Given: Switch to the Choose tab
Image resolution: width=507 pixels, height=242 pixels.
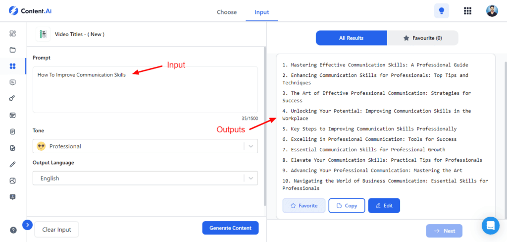Looking at the screenshot, I should point(227,12).
